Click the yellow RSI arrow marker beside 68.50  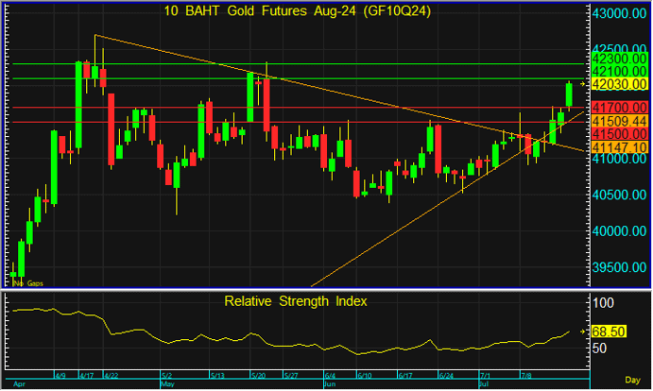pos(582,331)
